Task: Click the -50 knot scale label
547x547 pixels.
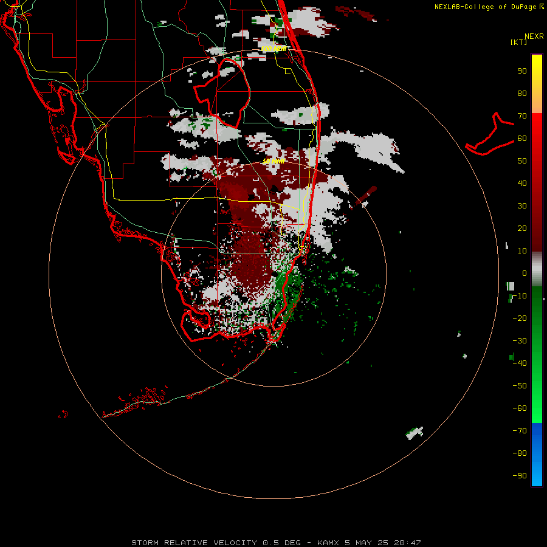Action: [520, 386]
